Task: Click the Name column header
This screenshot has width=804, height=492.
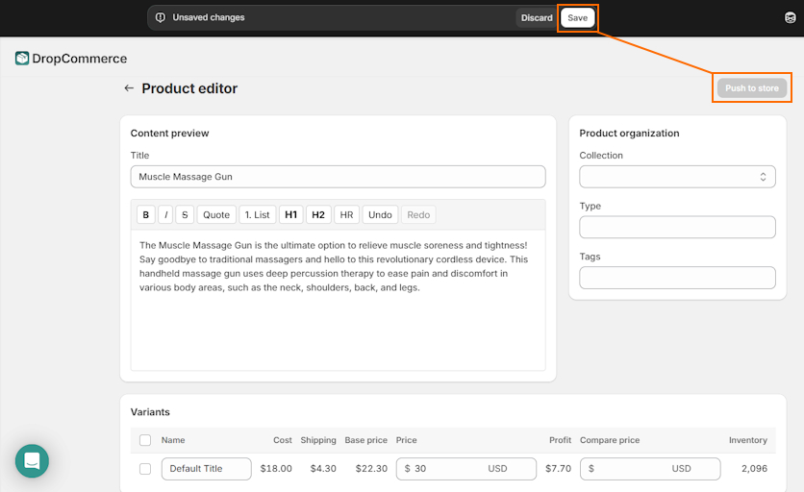Action: (x=173, y=440)
